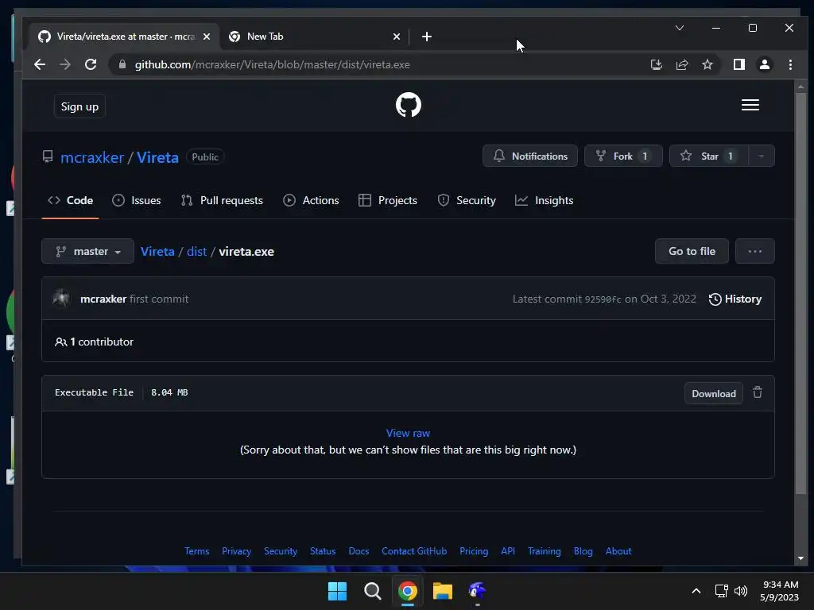The image size is (814, 610).
Task: Click the network icon in system tray
Action: click(721, 591)
